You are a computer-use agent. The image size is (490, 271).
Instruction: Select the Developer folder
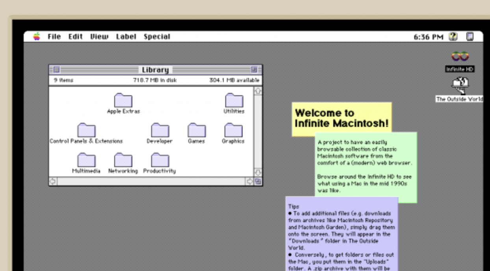pos(160,130)
